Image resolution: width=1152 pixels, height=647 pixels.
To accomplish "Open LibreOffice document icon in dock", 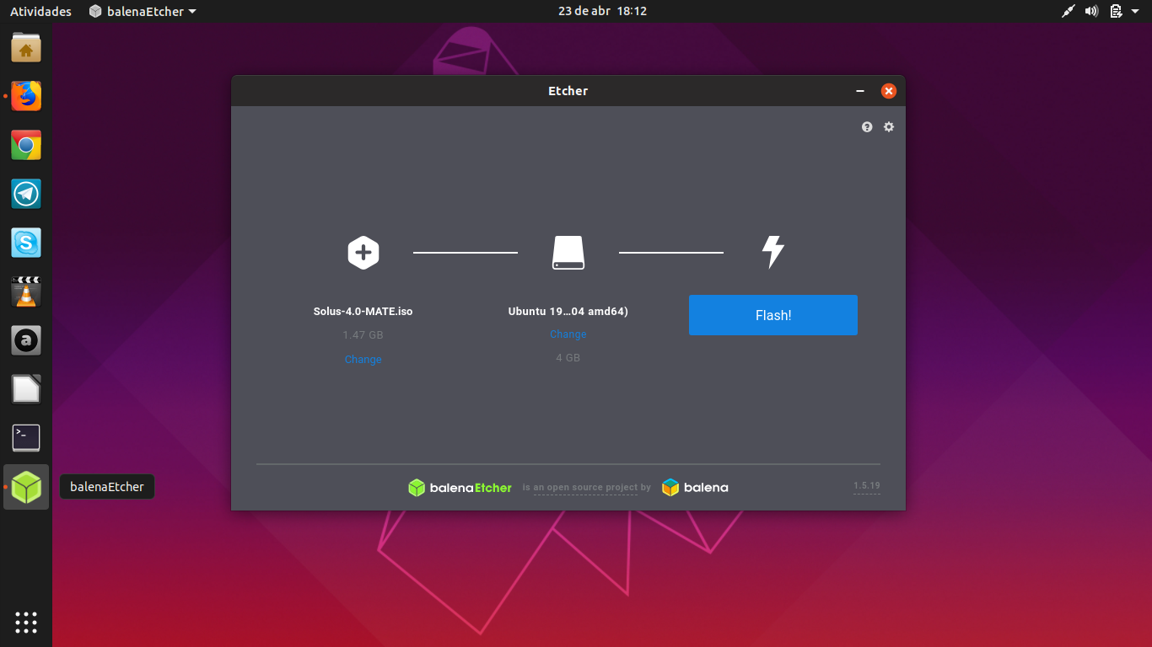I will 26,389.
